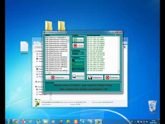Image resolution: width=165 pixels, height=124 pixels.
Task: Save the grabbed proxy list
Action: [x=95, y=78]
